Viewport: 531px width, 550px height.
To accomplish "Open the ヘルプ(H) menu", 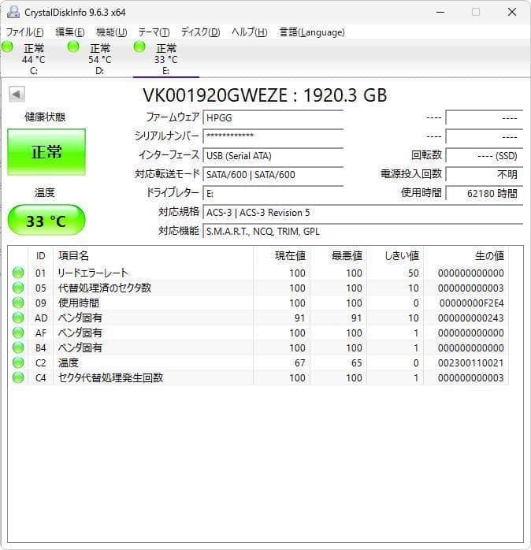I will (x=250, y=32).
